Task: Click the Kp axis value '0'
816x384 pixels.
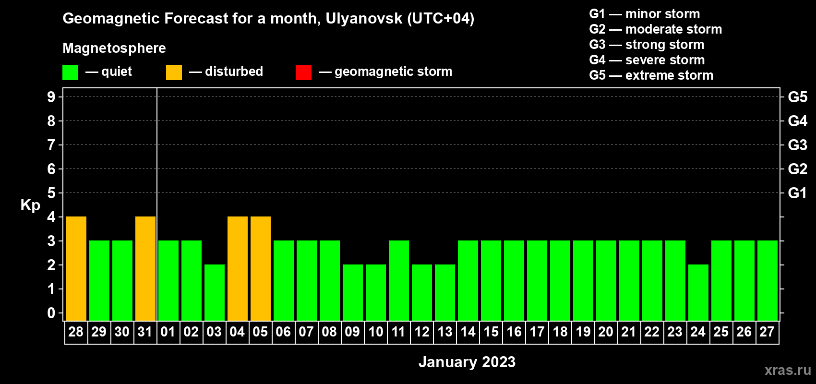Action: pyautogui.click(x=51, y=313)
